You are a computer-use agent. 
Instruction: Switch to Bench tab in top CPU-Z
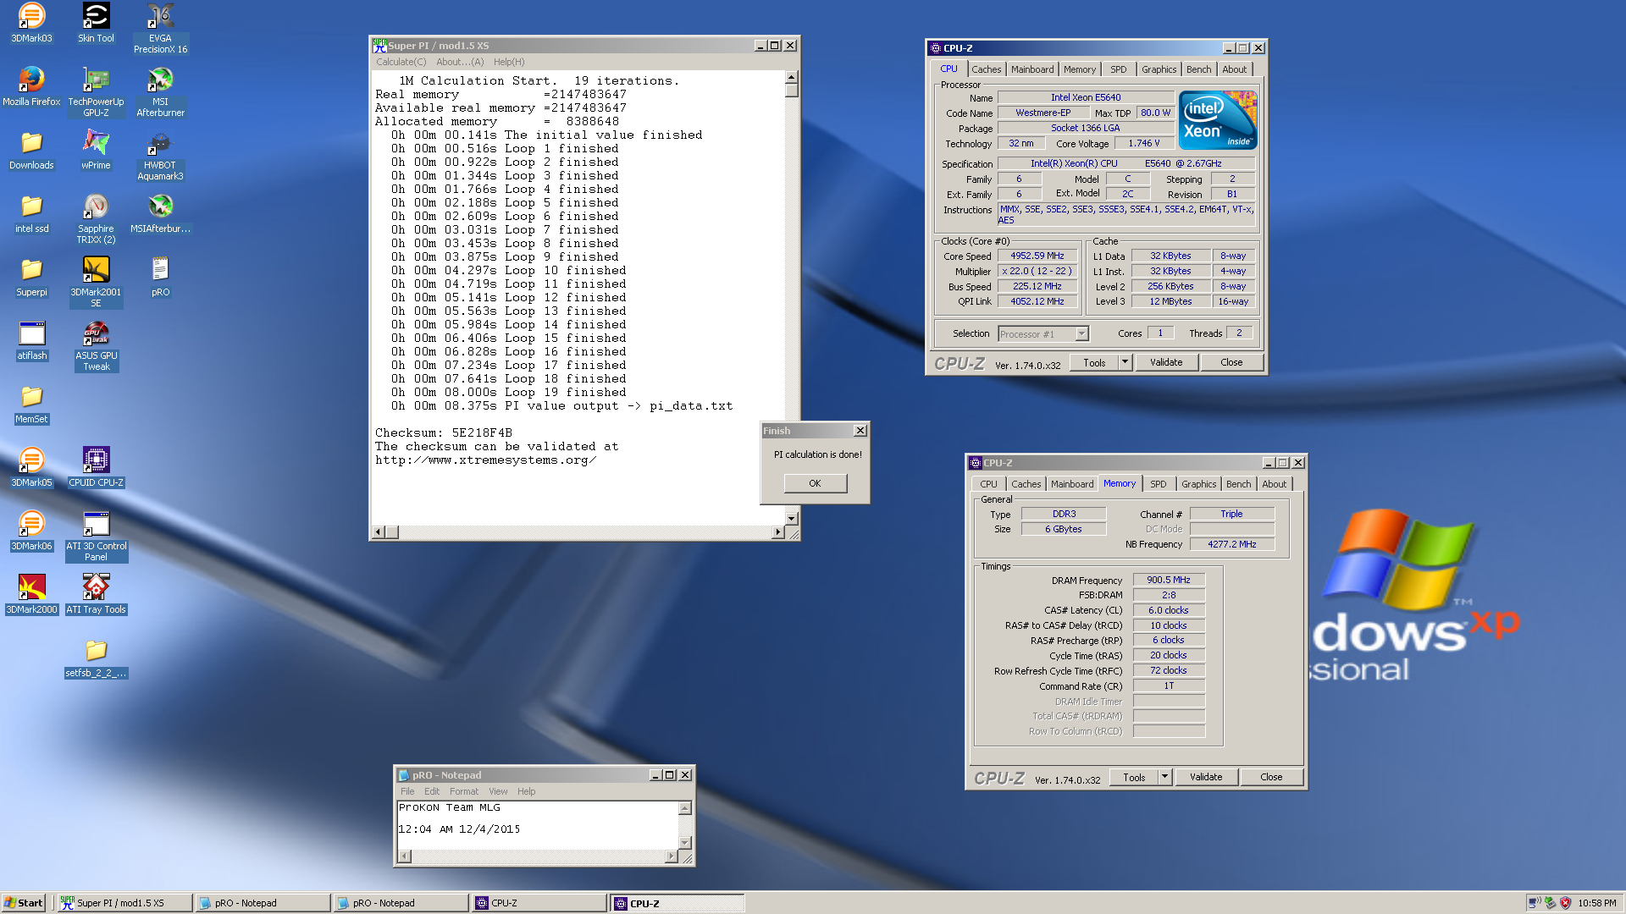coord(1198,69)
